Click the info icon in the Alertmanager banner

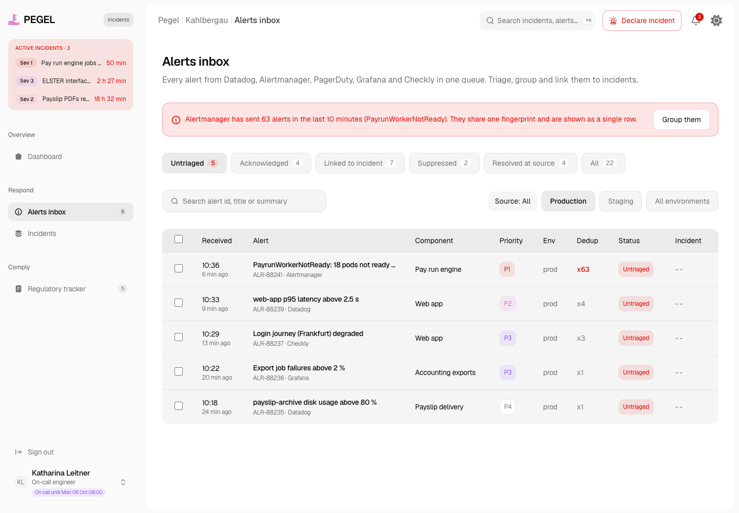[x=176, y=120]
